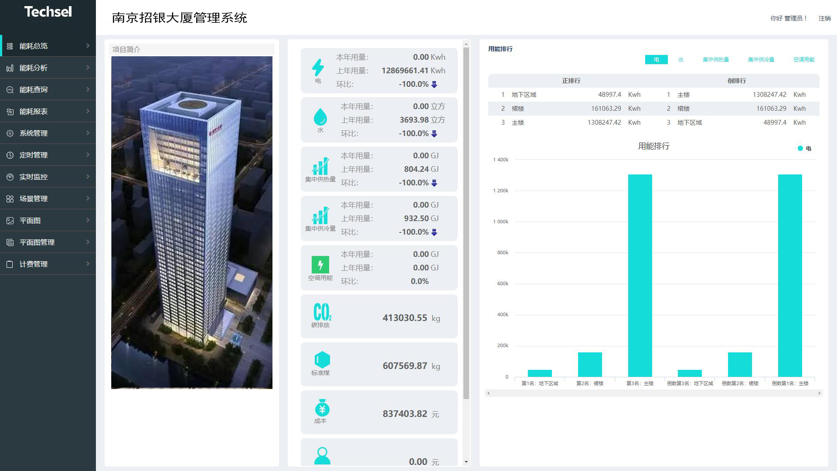837x471 pixels.
Task: Click the standard coal hexagon icon
Action: pyautogui.click(x=322, y=360)
